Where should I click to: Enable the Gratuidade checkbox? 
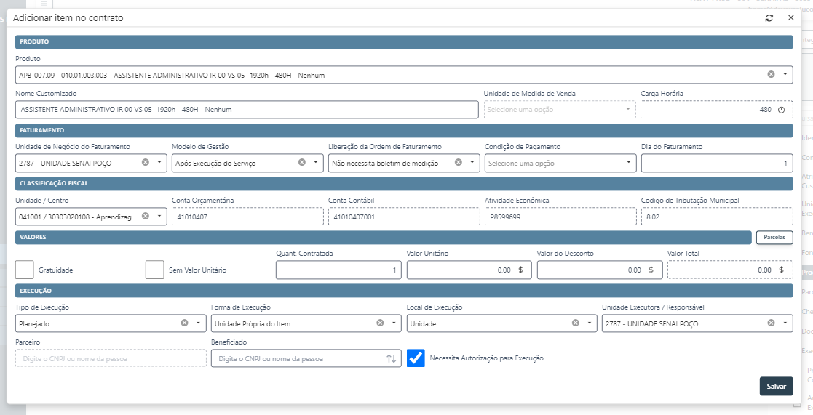pyautogui.click(x=25, y=270)
